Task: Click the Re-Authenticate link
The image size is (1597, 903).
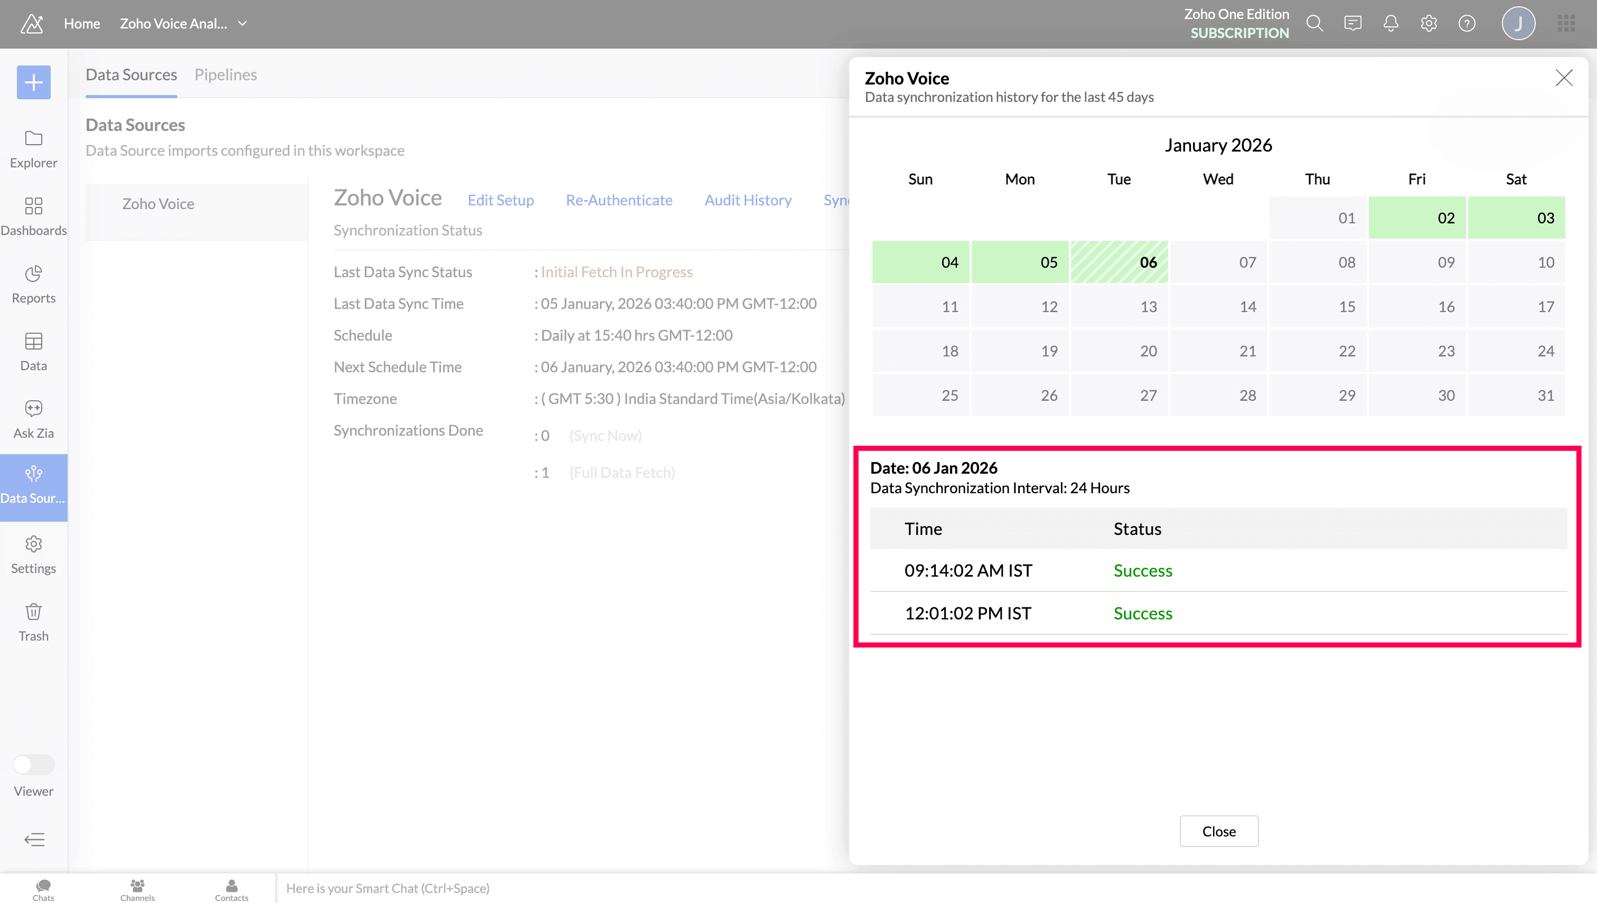Action: pyautogui.click(x=618, y=200)
